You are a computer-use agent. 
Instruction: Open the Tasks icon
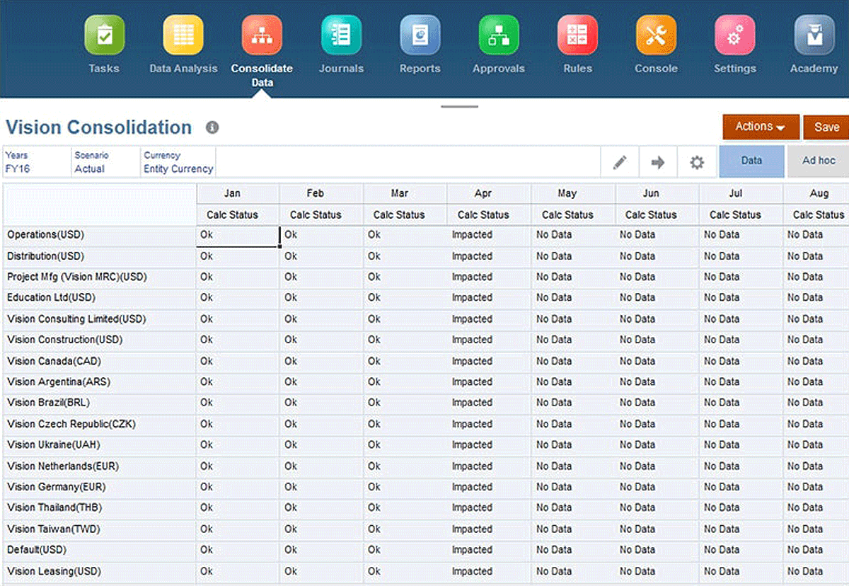(104, 35)
